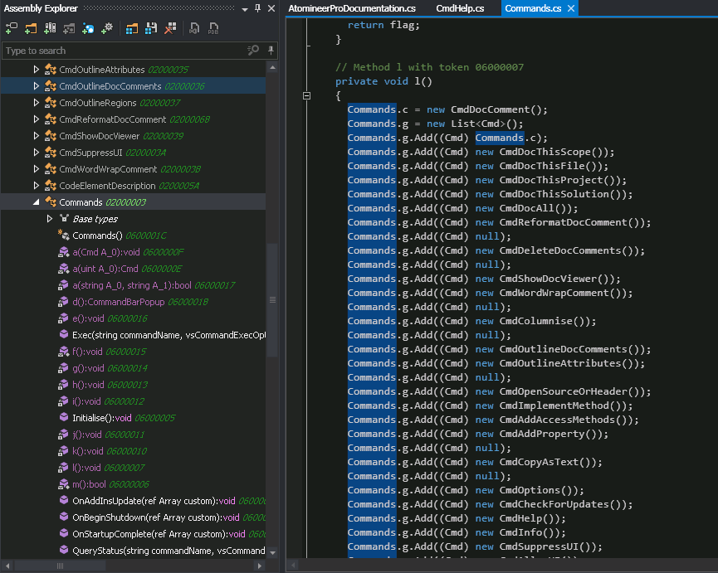Click the gear icon to explore a running process
Screen dimensions: 718x573
tap(106, 28)
